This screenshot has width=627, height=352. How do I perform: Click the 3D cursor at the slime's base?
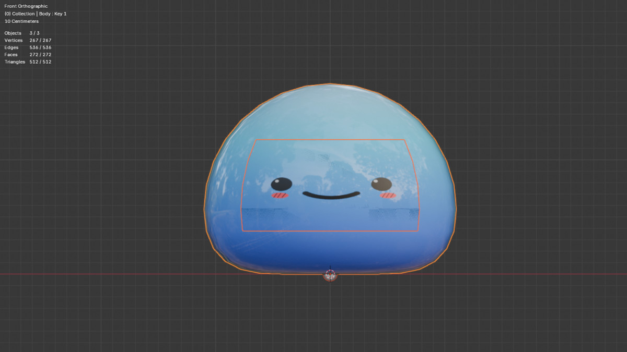[x=330, y=274]
